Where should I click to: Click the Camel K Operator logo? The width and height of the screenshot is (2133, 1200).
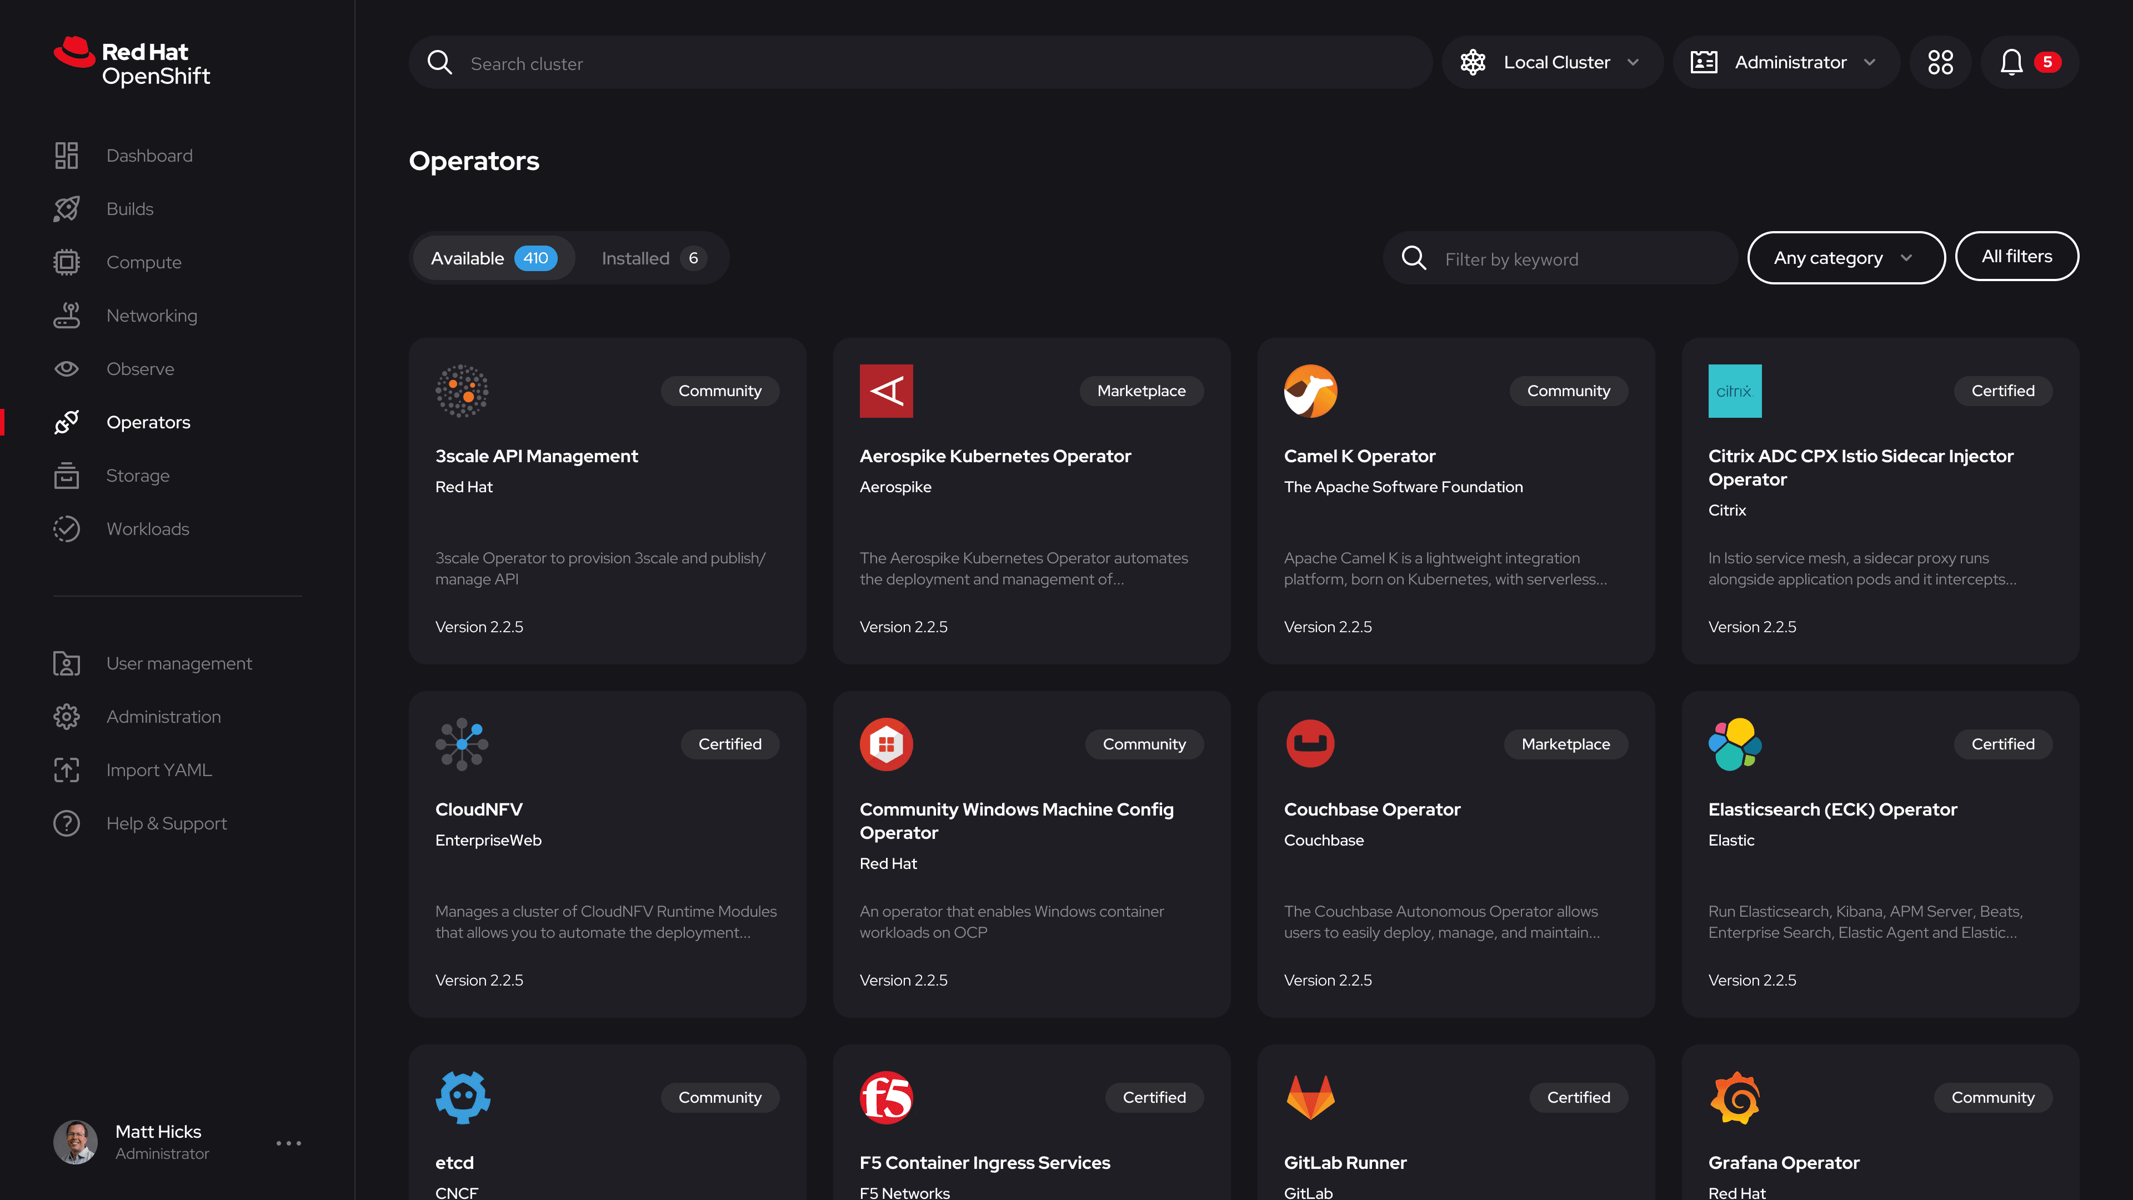coord(1311,391)
